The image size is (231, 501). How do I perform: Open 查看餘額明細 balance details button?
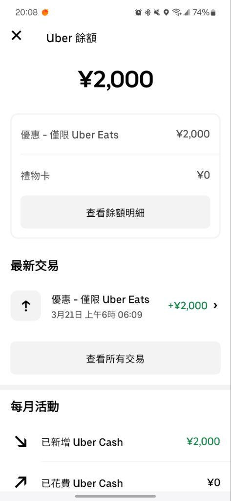point(115,212)
